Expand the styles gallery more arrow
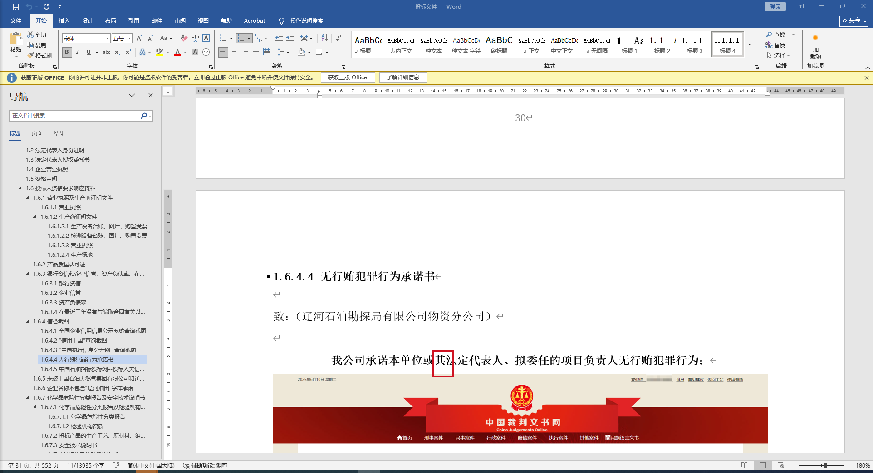This screenshot has width=873, height=473. 750,44
